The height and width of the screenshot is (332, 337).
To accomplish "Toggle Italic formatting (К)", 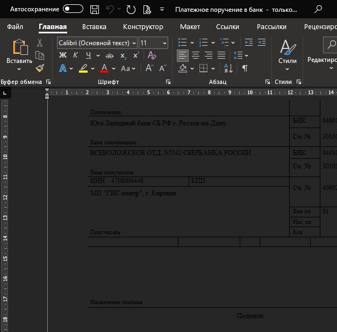I will (x=75, y=55).
